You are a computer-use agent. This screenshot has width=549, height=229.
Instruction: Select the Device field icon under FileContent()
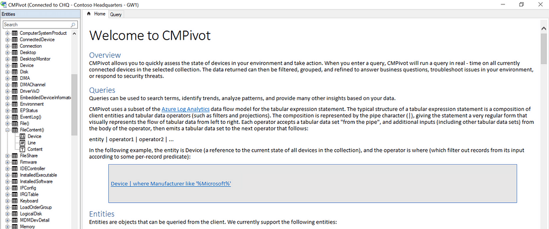pyautogui.click(x=23, y=136)
